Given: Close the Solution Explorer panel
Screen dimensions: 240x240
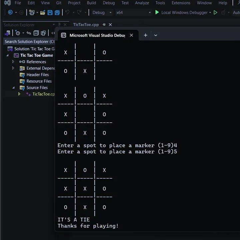Looking at the screenshot, I should 65,25.
